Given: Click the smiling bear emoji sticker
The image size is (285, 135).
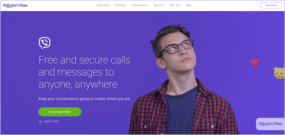Looking at the screenshot, I should coord(279,73).
